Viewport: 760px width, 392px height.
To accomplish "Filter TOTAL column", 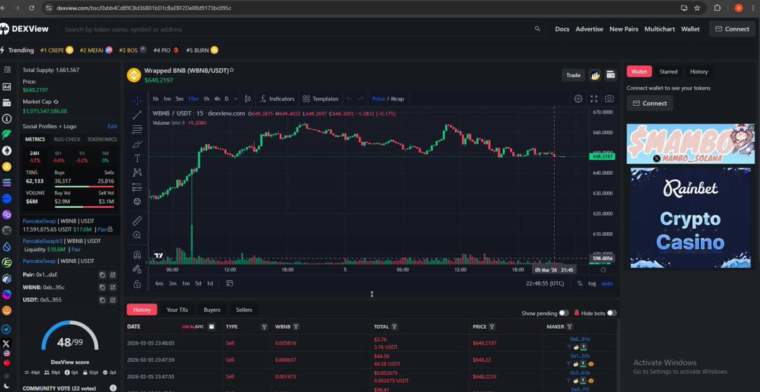I will [x=395, y=327].
